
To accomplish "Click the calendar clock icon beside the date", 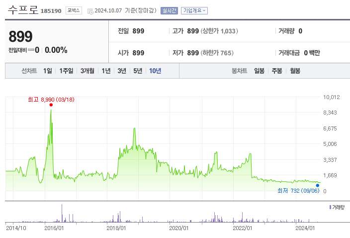I will coord(90,11).
